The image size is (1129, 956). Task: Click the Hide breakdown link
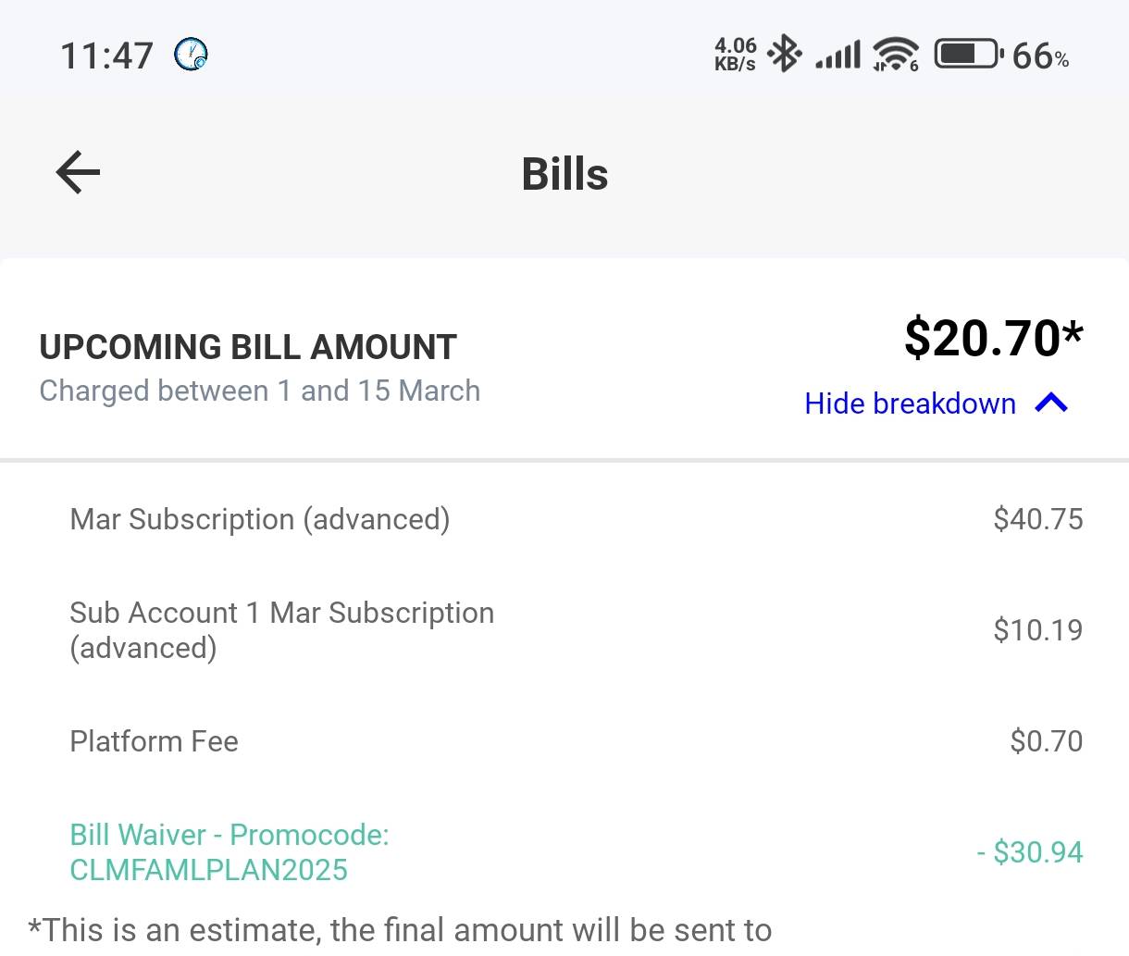click(910, 404)
